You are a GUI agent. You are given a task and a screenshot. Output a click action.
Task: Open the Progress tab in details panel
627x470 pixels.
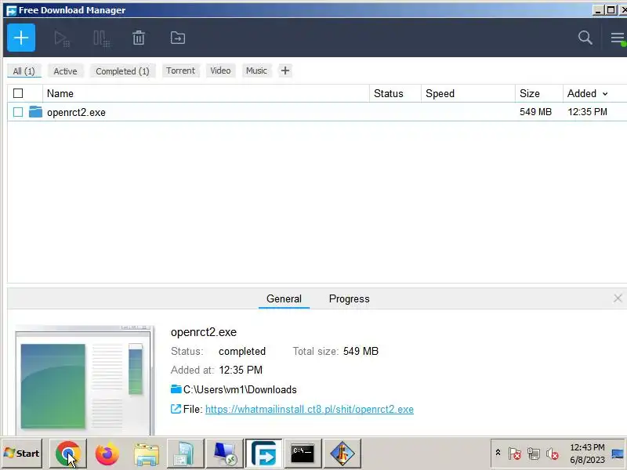point(349,299)
